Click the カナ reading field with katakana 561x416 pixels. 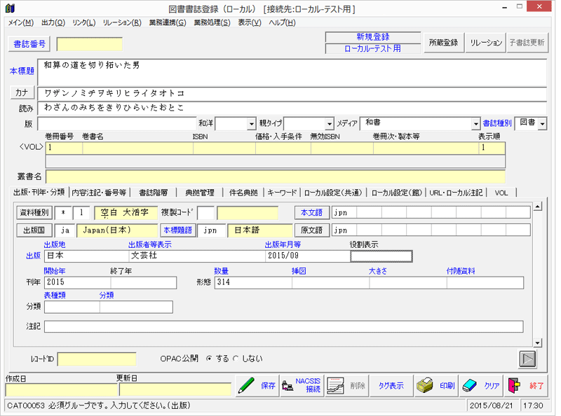(x=292, y=94)
